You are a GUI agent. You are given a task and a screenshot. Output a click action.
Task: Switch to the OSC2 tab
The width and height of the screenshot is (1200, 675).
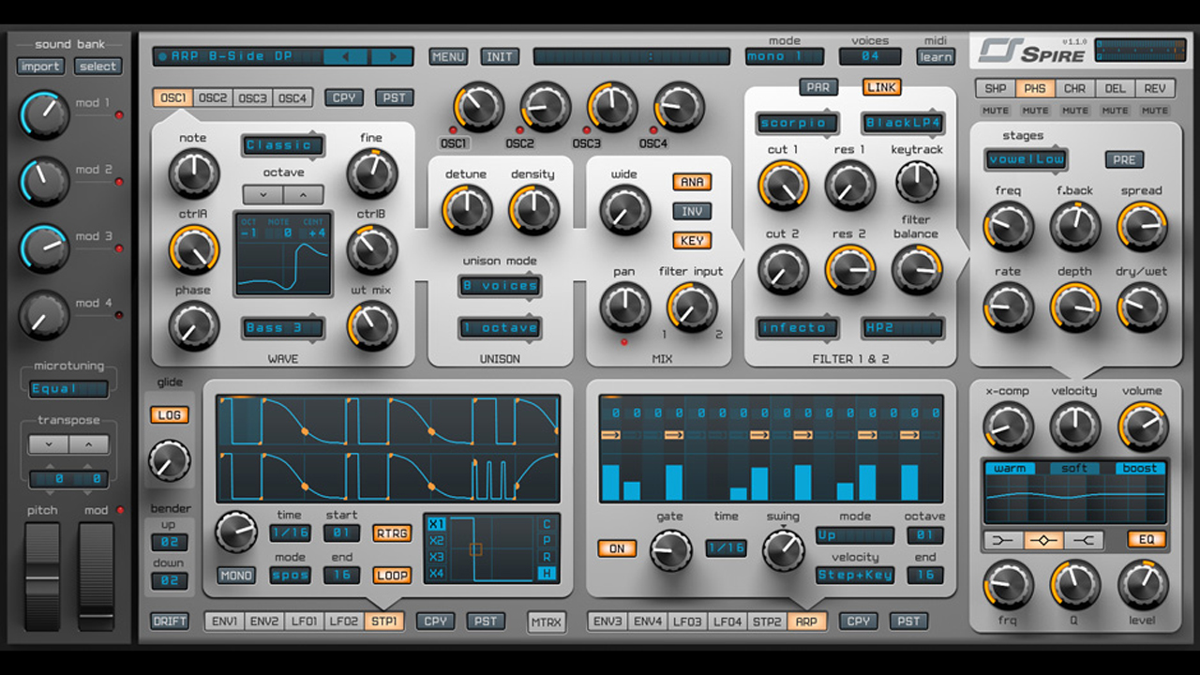pyautogui.click(x=213, y=97)
